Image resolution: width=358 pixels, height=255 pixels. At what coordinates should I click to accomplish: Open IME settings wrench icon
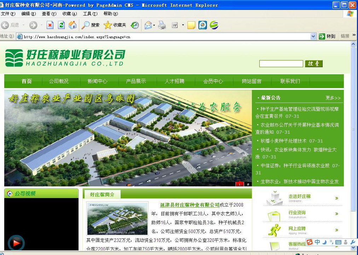[x=353, y=242]
